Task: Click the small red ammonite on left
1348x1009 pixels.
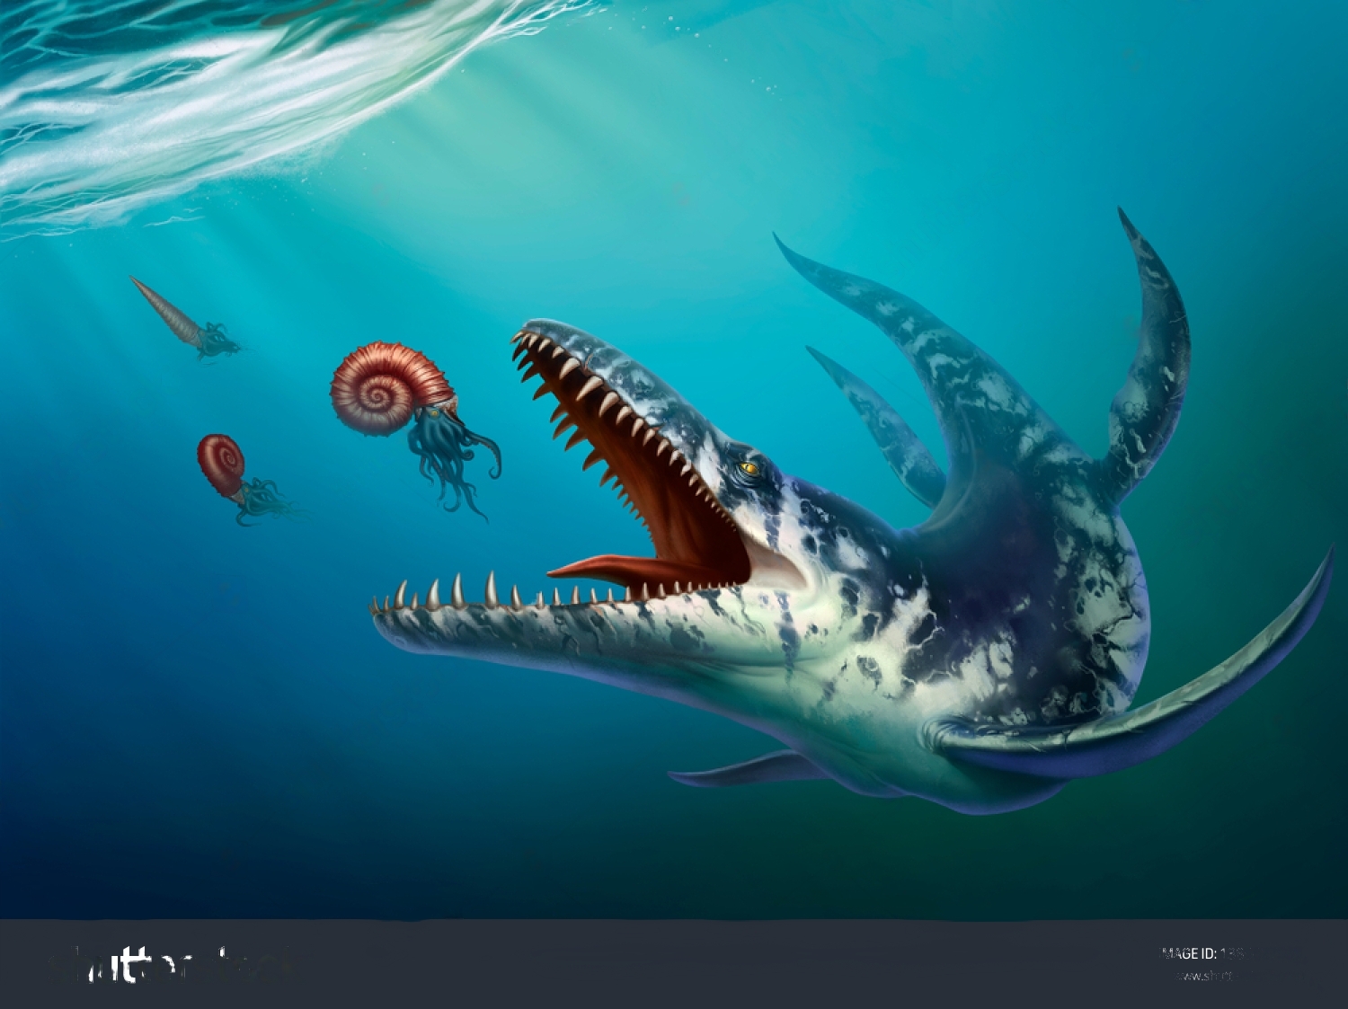Action: tap(221, 463)
